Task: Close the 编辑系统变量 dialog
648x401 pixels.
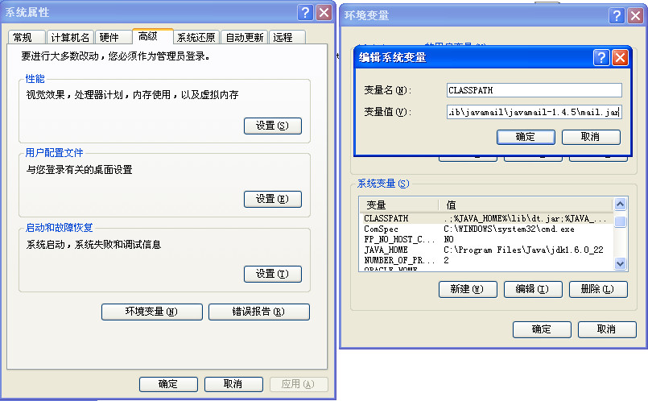Action: [x=620, y=57]
